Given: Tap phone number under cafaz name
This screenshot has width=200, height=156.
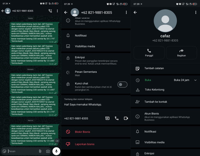Looking at the screenshot, I should [165, 41].
